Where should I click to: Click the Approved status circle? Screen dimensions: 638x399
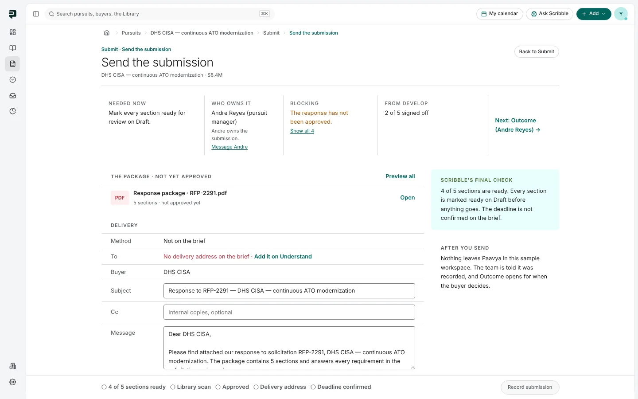[x=218, y=387]
